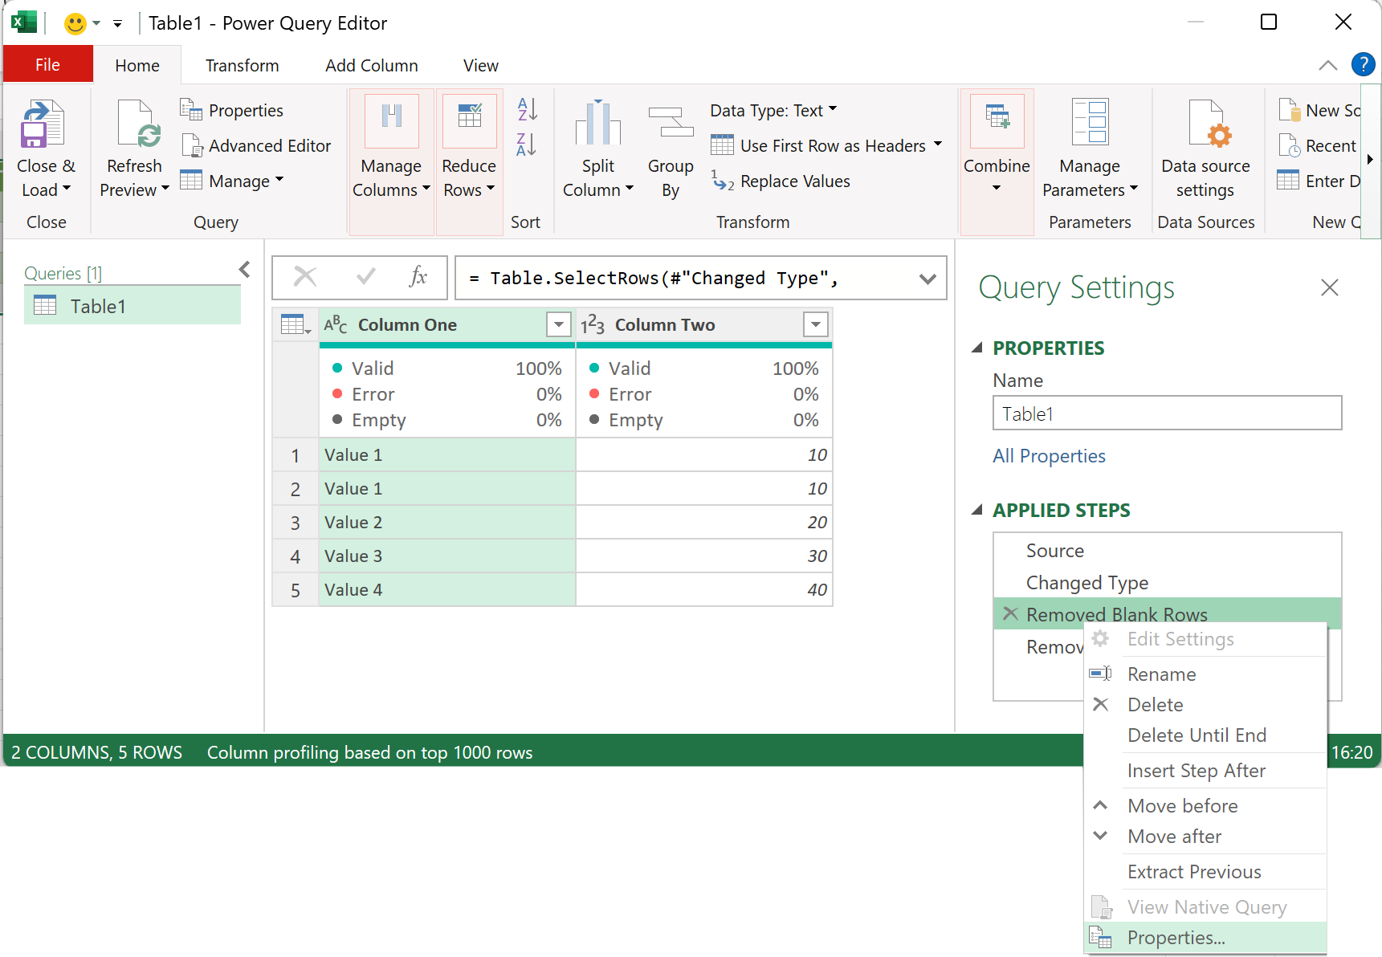Screen dimensions: 1382x957
Task: Open the Advanced Editor
Action: tap(256, 145)
